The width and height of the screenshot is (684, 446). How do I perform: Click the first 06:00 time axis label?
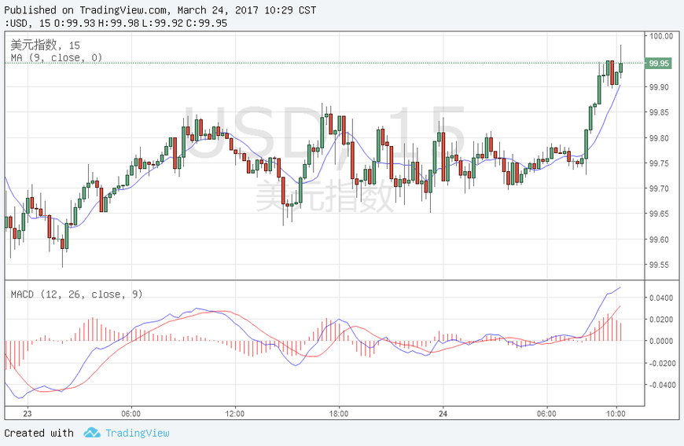click(131, 413)
